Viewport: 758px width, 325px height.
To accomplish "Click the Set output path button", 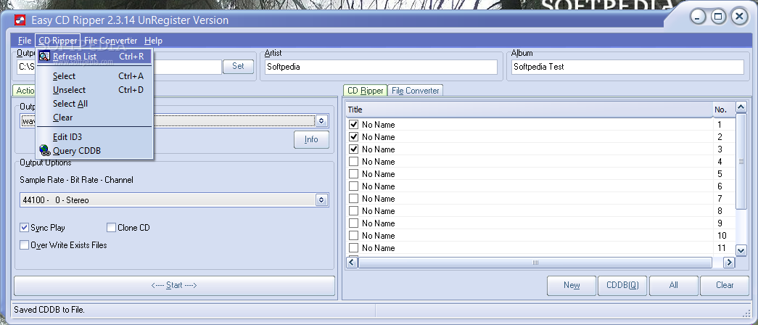I will (x=238, y=66).
